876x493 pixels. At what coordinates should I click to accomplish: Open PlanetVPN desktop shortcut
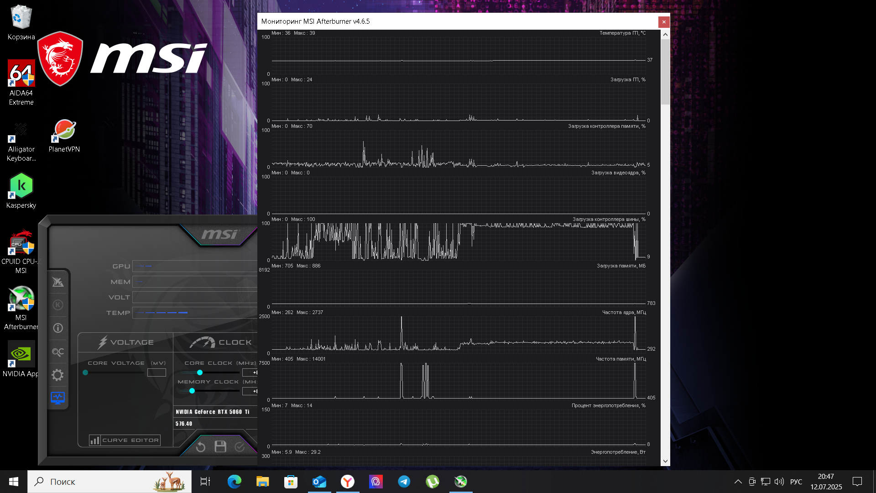tap(64, 136)
